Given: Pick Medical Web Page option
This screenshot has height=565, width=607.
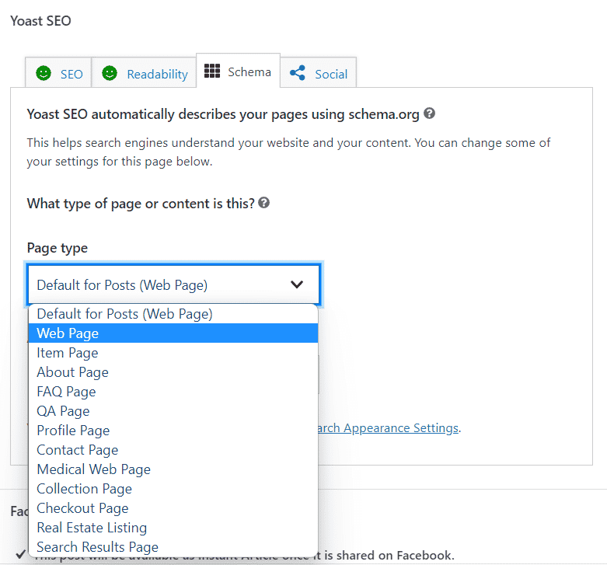Looking at the screenshot, I should [93, 469].
